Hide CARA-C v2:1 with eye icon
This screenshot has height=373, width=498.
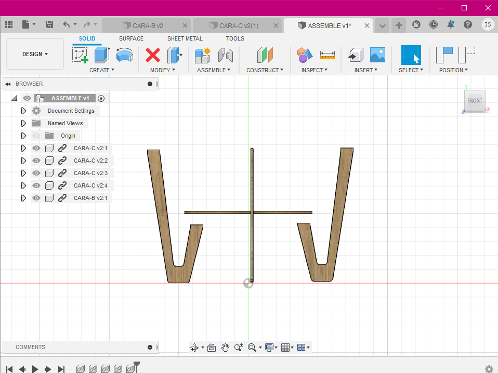click(x=36, y=148)
